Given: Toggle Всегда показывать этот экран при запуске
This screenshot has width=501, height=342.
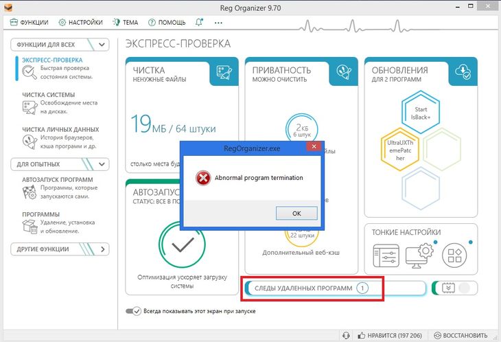Looking at the screenshot, I should [133, 311].
